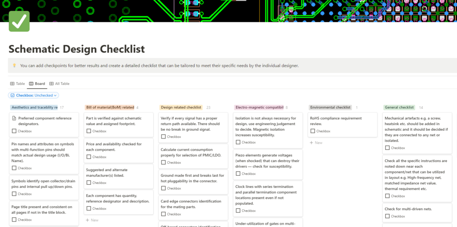Expand the Aesthetics and traceability group header
The width and height of the screenshot is (457, 227).
coord(34,108)
